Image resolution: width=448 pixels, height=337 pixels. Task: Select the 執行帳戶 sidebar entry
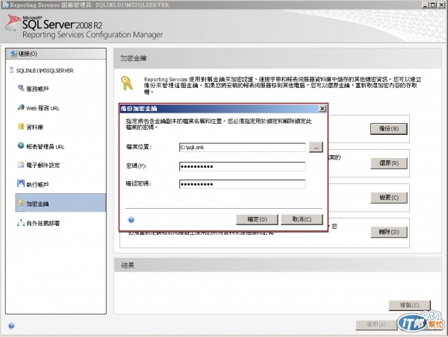37,185
